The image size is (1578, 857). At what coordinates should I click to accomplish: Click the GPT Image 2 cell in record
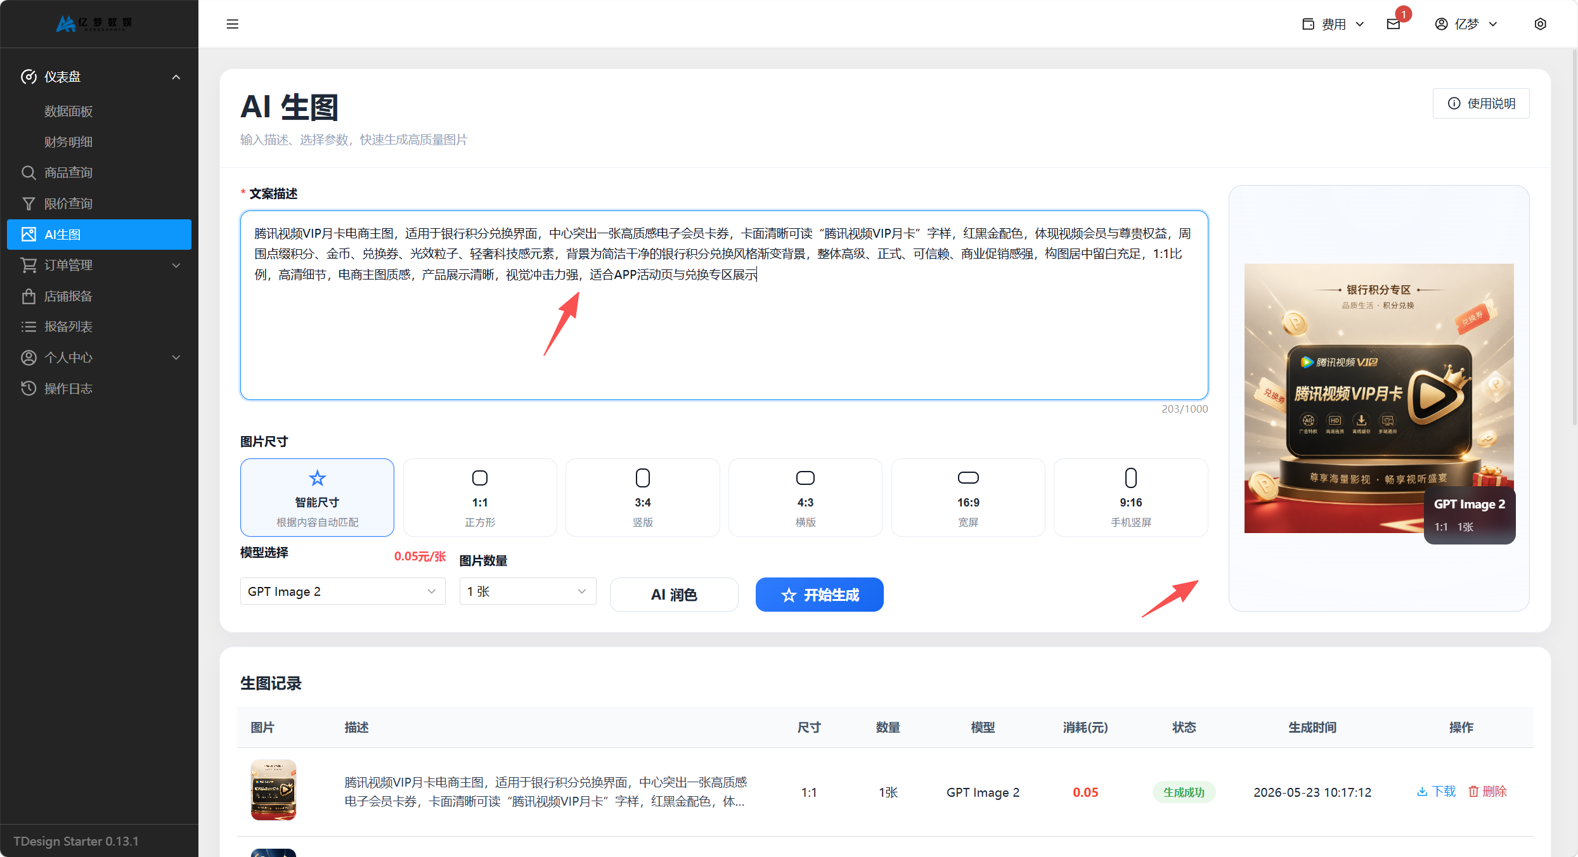point(983,792)
